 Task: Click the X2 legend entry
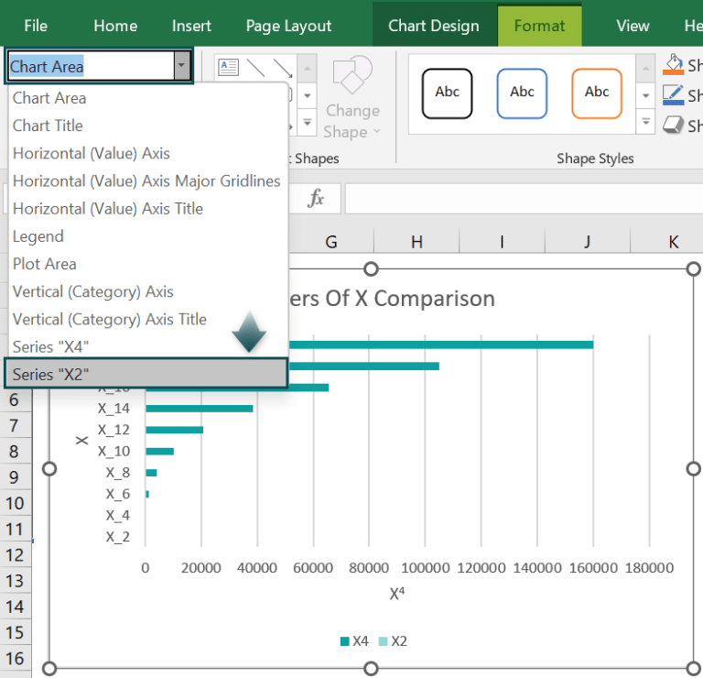393,640
